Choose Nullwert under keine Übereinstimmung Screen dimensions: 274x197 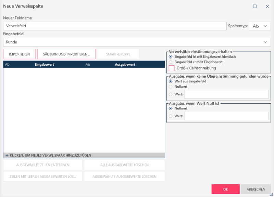171,87
